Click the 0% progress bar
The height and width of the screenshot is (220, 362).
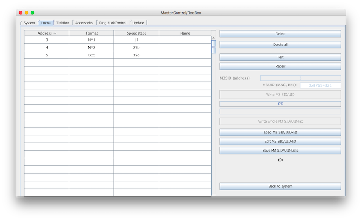pyautogui.click(x=280, y=104)
